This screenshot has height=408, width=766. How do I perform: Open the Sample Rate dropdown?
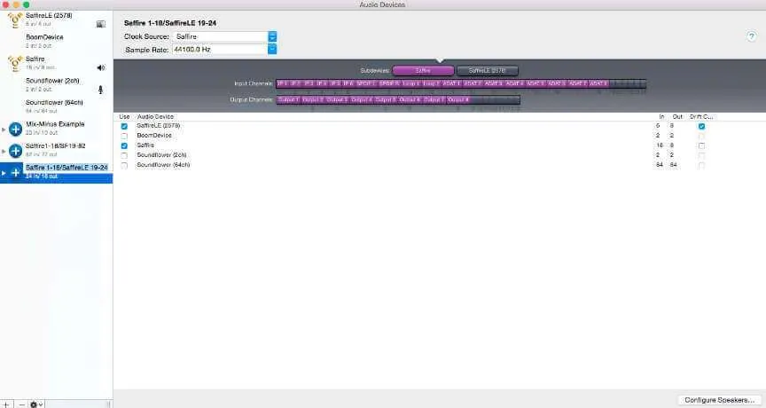pyautogui.click(x=272, y=50)
